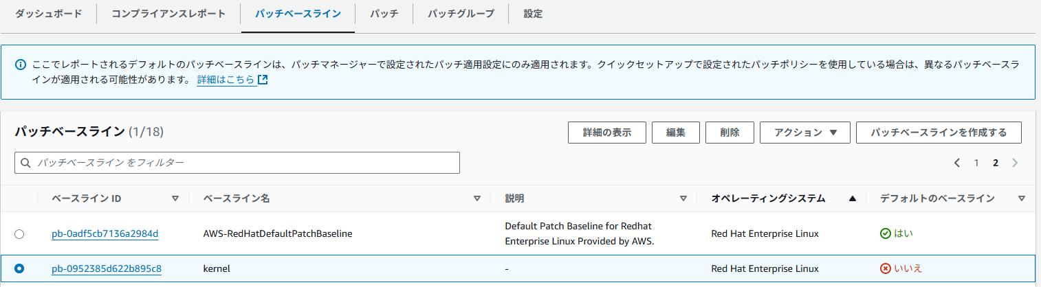The height and width of the screenshot is (287, 1041).
Task: Open the パッチグループ tab
Action: click(461, 14)
